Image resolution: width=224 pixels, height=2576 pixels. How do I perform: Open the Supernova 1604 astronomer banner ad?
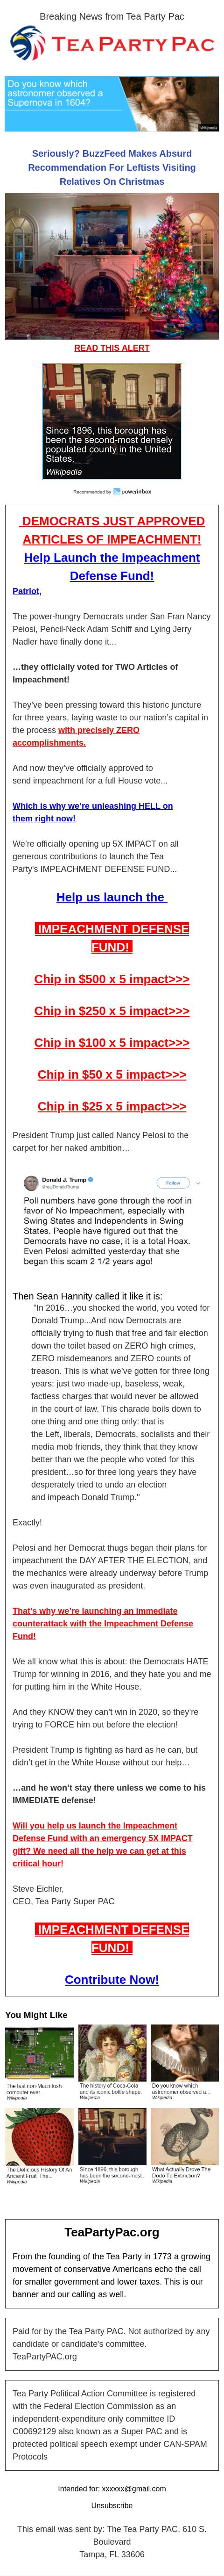click(x=112, y=104)
